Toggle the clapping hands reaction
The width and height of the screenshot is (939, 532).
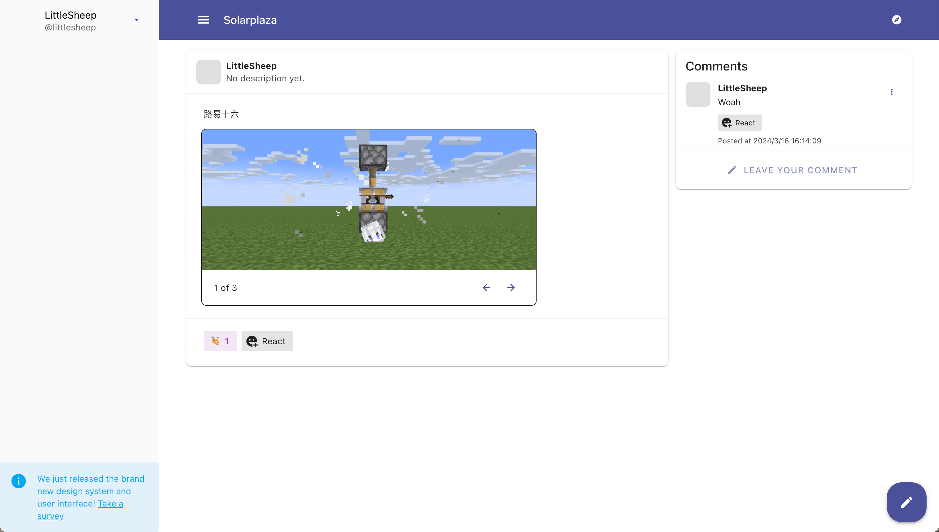[220, 341]
